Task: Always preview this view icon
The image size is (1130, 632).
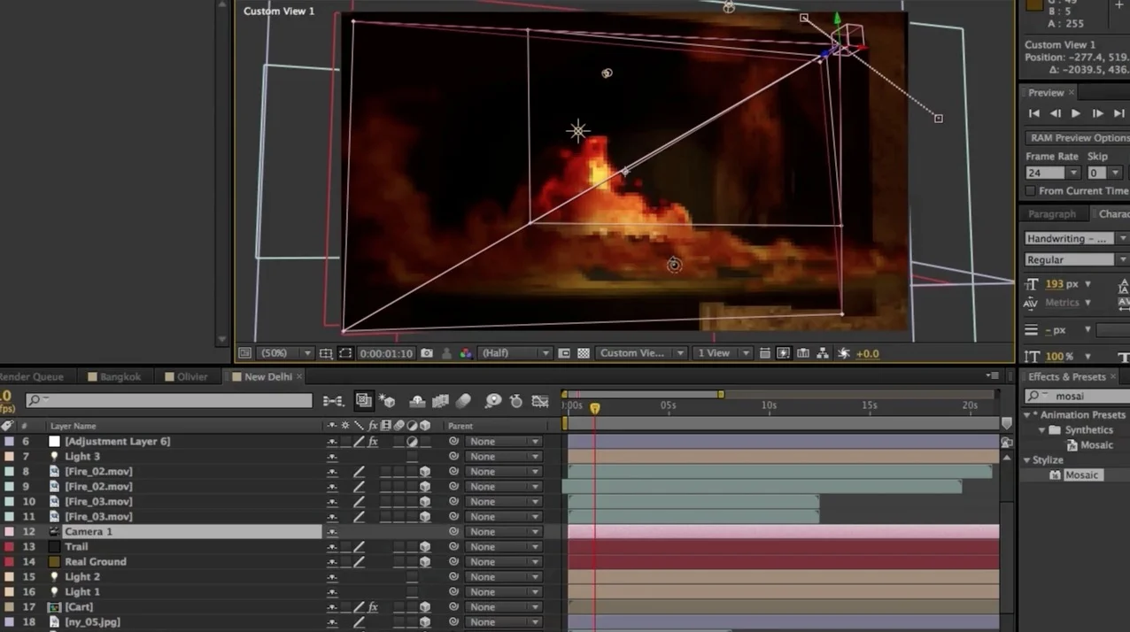Action: (x=244, y=353)
